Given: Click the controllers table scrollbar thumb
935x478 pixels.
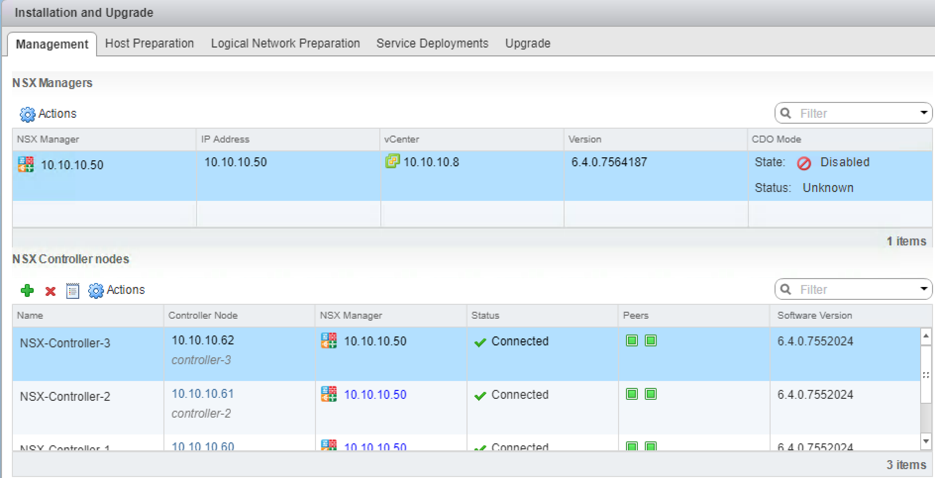Looking at the screenshot, I should [x=926, y=374].
